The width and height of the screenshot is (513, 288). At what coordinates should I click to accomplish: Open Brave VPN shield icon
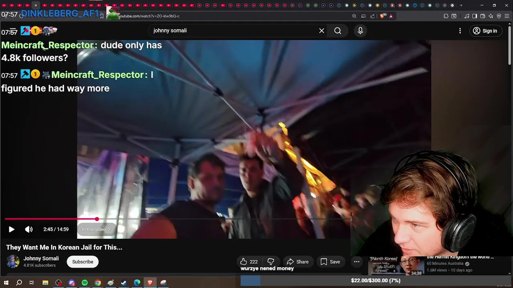(499, 16)
